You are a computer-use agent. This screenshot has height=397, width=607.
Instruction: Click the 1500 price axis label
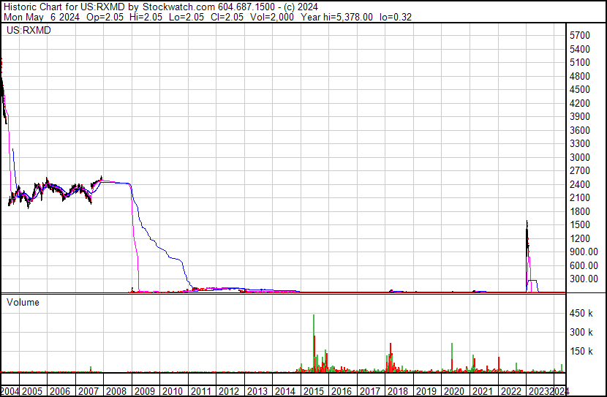point(580,224)
